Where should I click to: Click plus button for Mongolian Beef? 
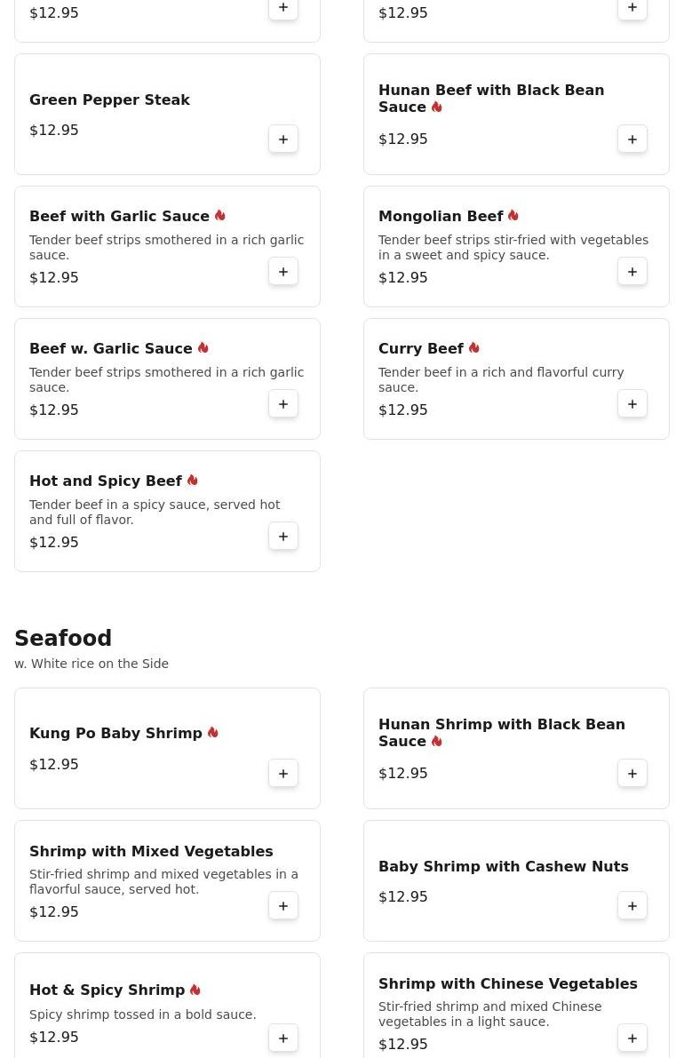point(632,272)
